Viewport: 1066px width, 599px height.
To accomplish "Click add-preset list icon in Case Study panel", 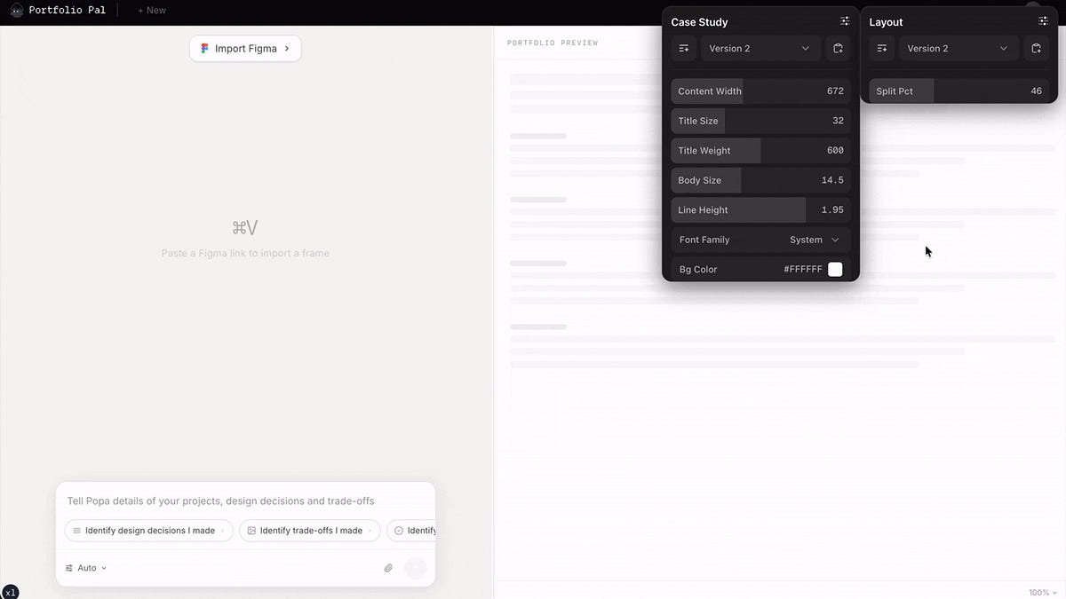I will 684,49.
